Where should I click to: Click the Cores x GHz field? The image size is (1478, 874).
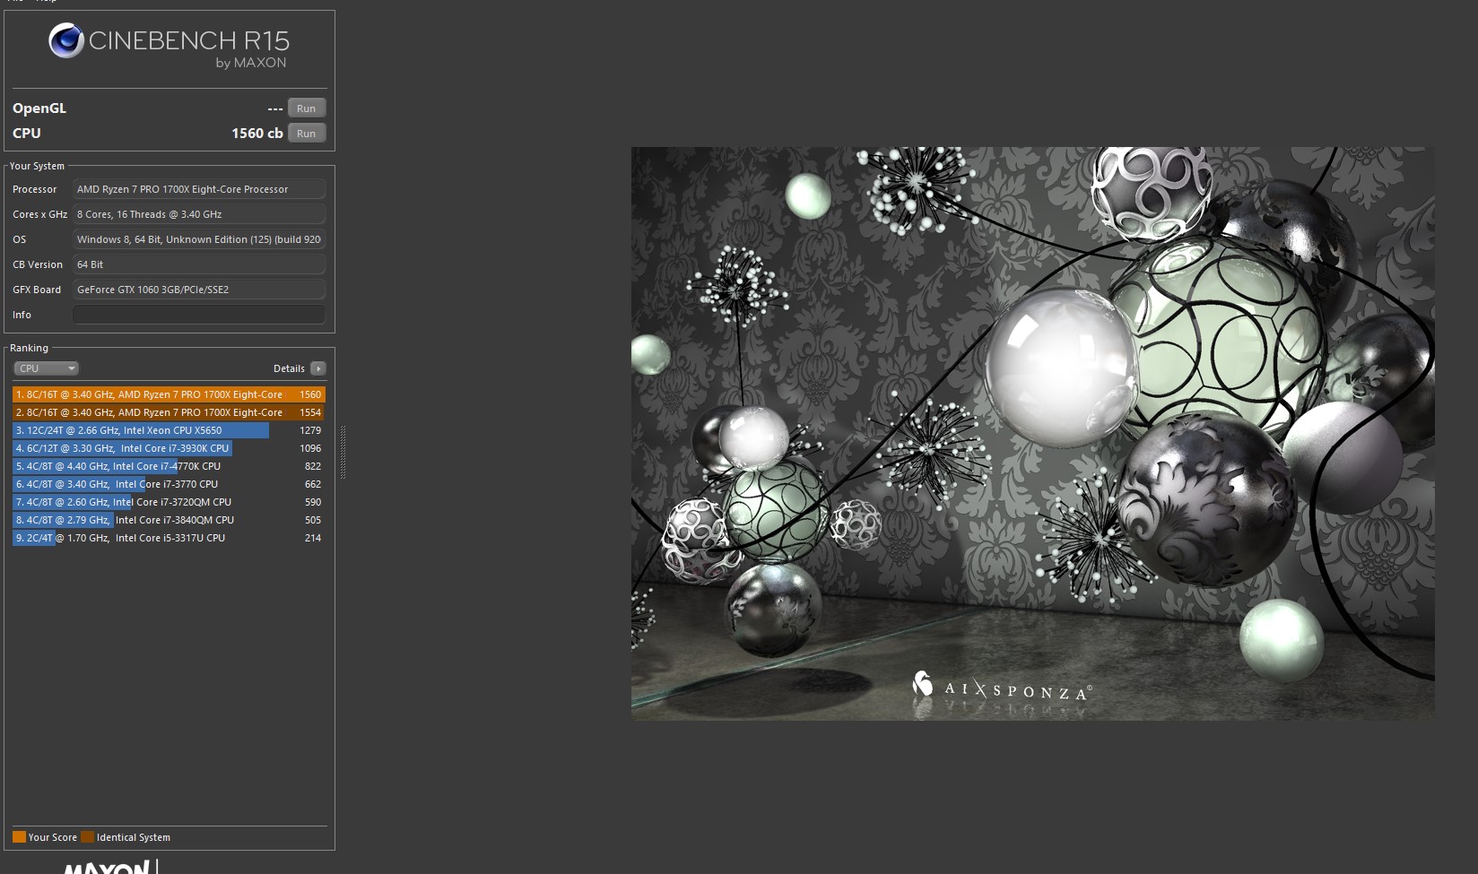pos(199,214)
